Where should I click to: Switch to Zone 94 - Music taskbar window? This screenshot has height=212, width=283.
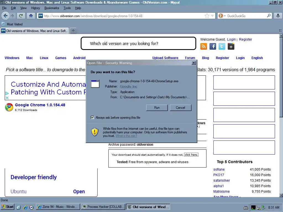click(58, 207)
